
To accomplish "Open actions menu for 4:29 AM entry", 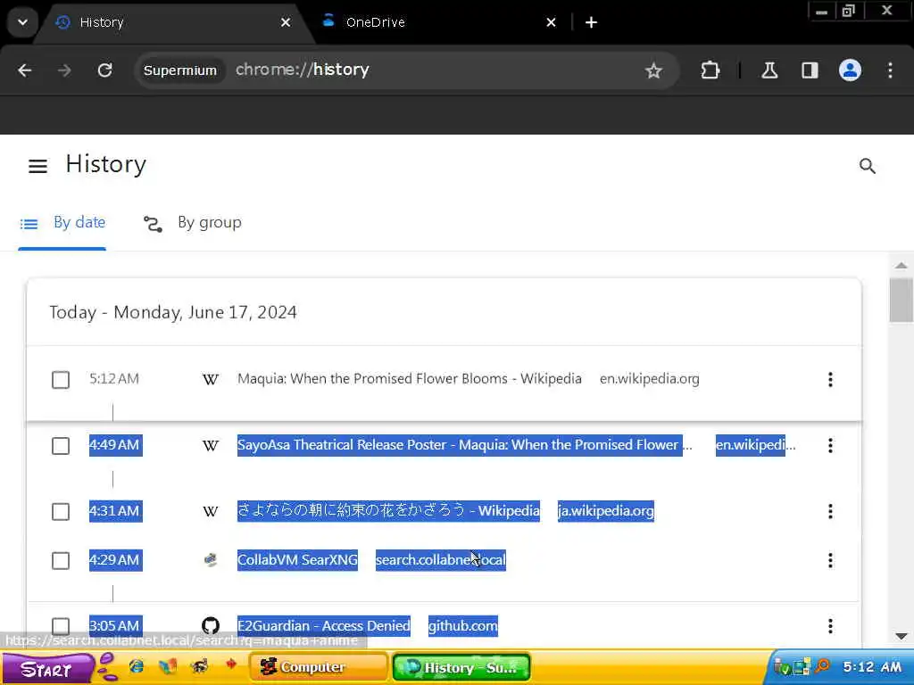I will (x=830, y=560).
